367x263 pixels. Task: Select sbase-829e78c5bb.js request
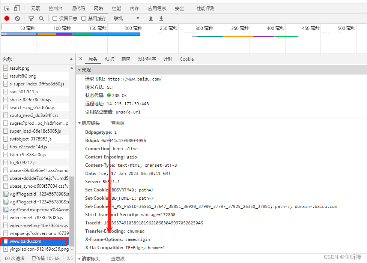click(x=35, y=100)
